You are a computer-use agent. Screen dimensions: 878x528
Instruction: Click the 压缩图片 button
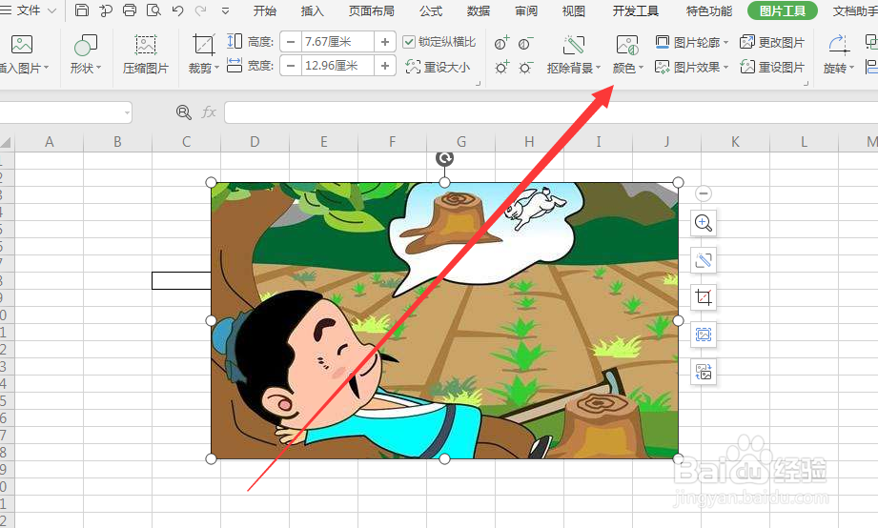click(x=146, y=55)
